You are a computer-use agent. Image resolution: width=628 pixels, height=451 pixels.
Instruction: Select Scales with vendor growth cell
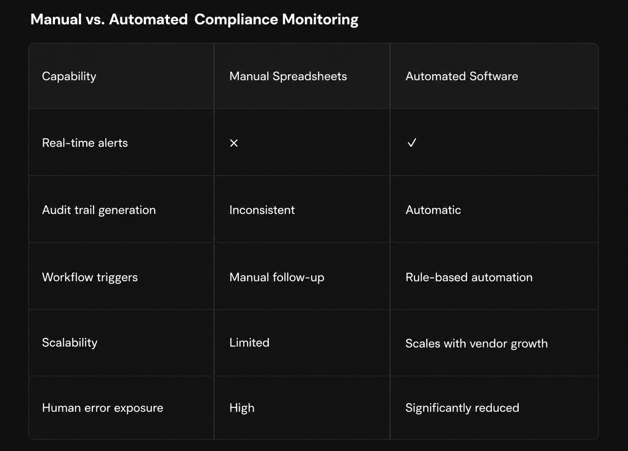476,344
